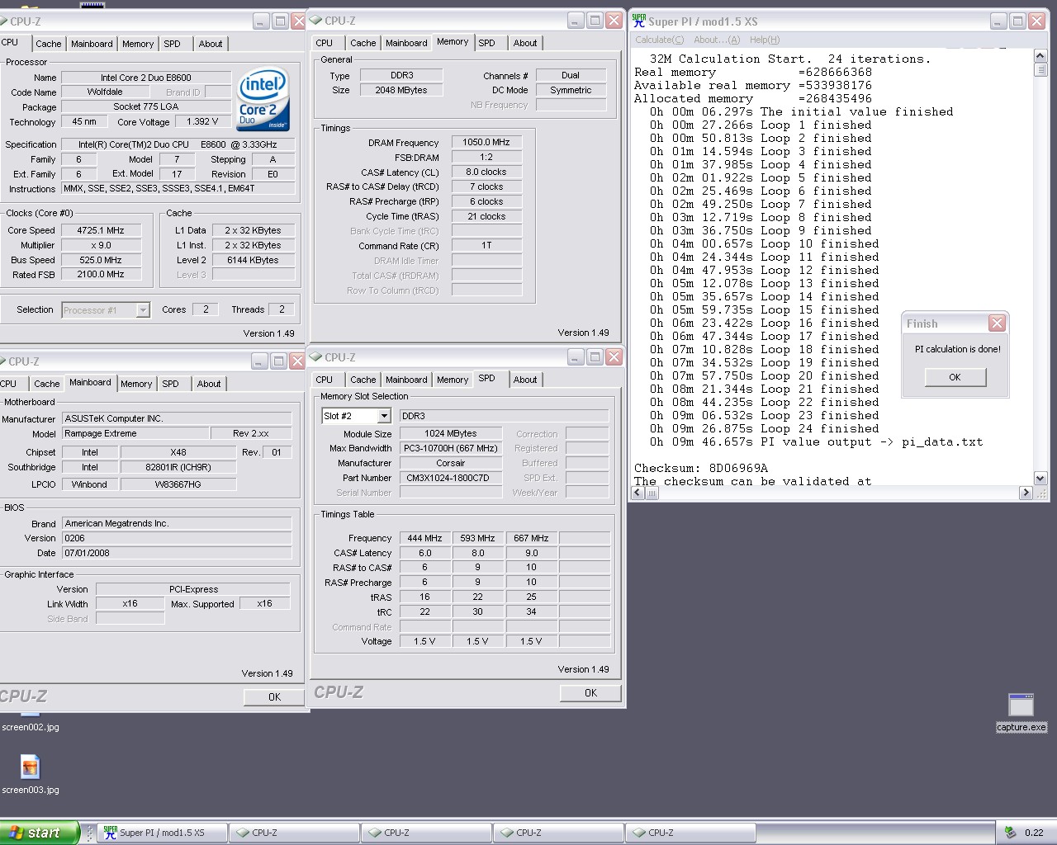
Task: Open capture.exe desktop icon
Action: [x=1021, y=713]
